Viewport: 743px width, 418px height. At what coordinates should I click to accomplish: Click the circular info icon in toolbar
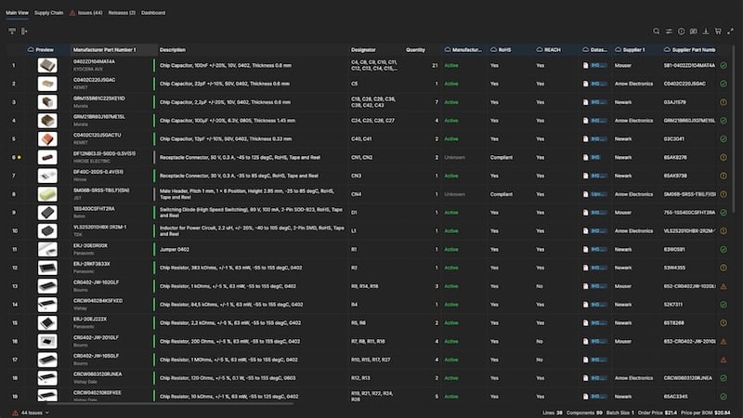pyautogui.click(x=681, y=32)
